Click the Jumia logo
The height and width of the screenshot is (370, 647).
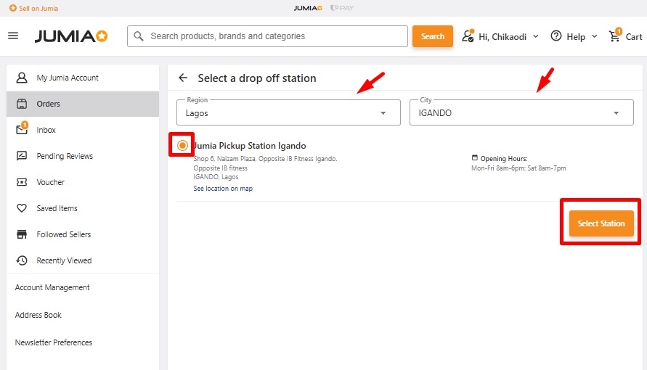[71, 36]
